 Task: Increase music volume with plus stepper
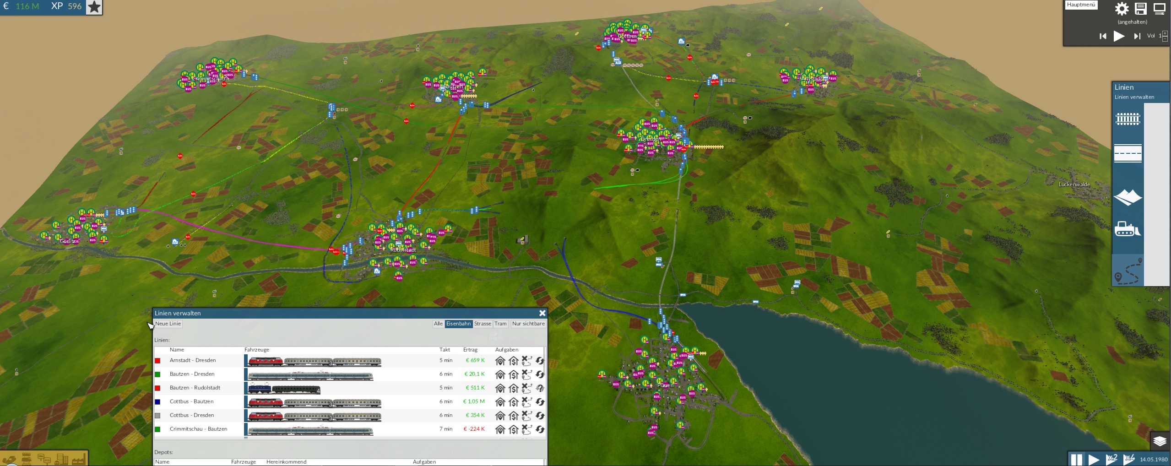pos(1165,33)
